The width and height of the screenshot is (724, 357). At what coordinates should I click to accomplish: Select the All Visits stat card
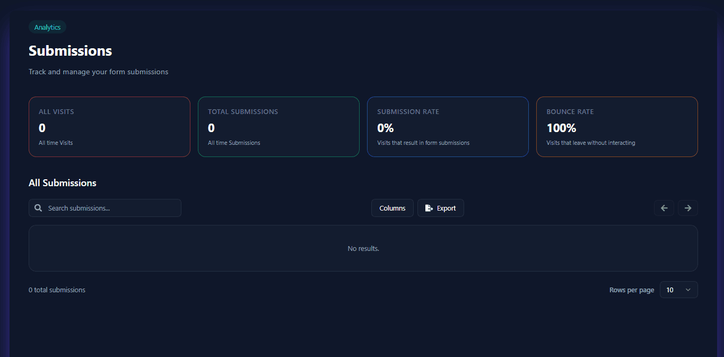tap(109, 127)
